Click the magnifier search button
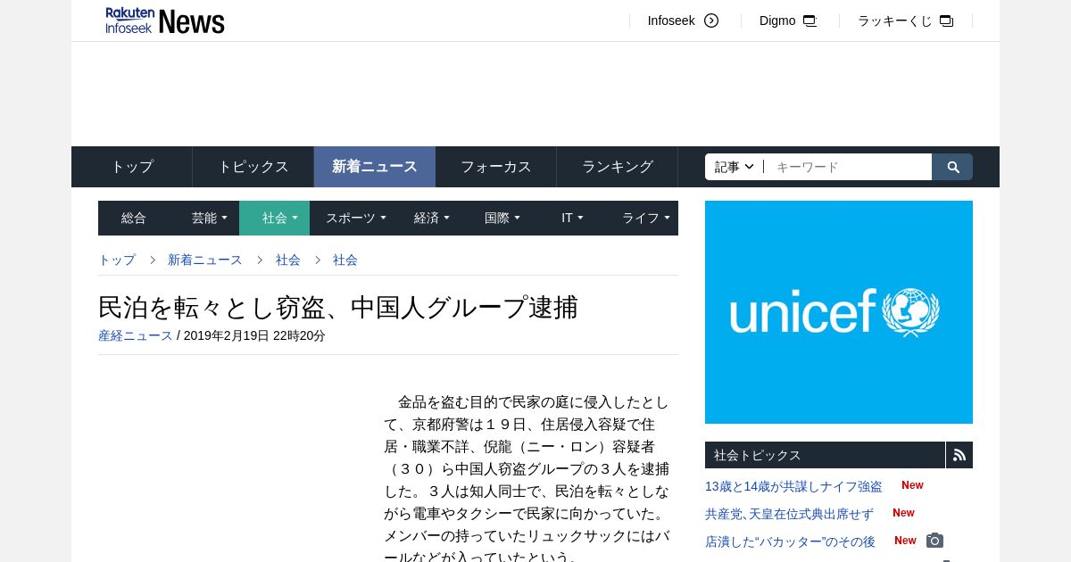The height and width of the screenshot is (562, 1071). (x=952, y=167)
